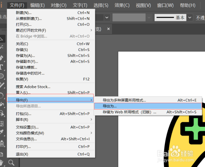Click the gray variable width profile field
Screen dimensions: 205x167
click(129, 18)
